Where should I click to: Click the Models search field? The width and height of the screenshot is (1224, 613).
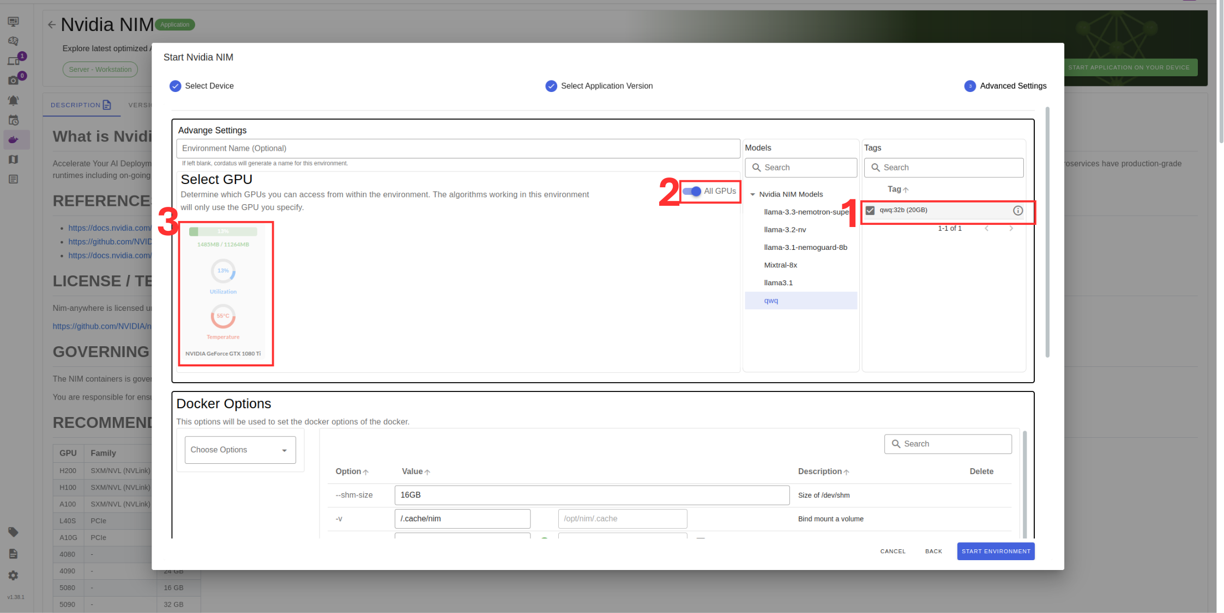point(801,168)
